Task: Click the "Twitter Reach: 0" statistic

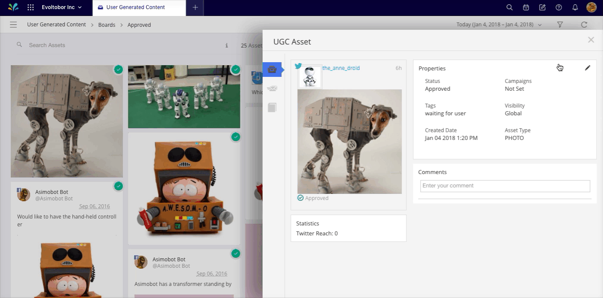Action: pos(317,233)
